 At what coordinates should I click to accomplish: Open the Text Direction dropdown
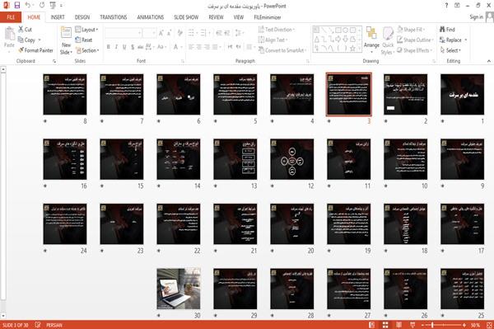click(277, 30)
